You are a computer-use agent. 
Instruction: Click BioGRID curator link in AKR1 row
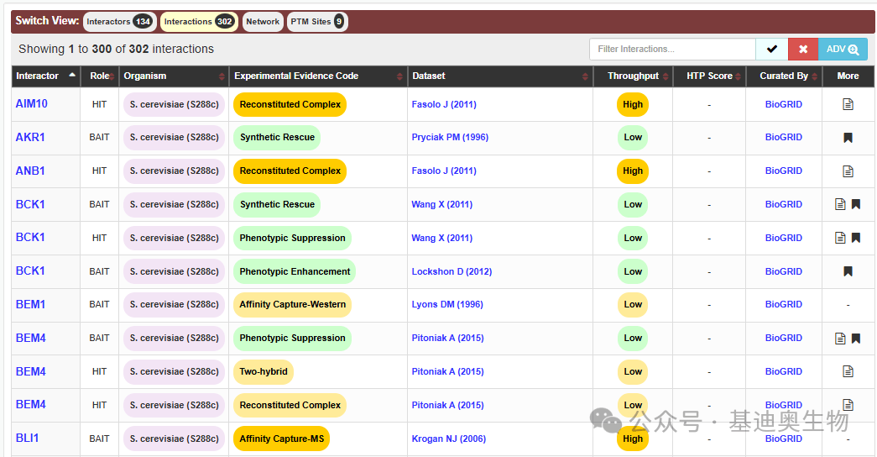(784, 137)
